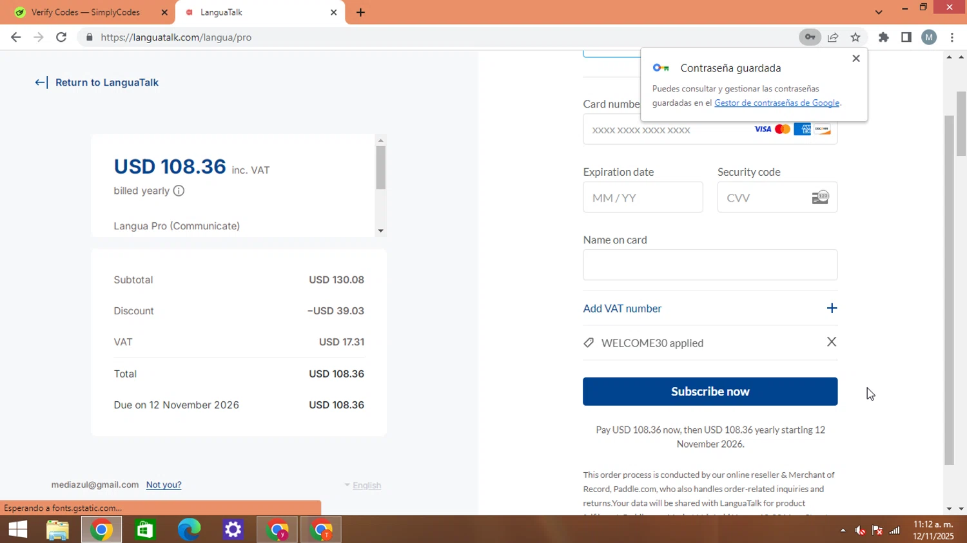Go forward in browser history

click(39, 37)
